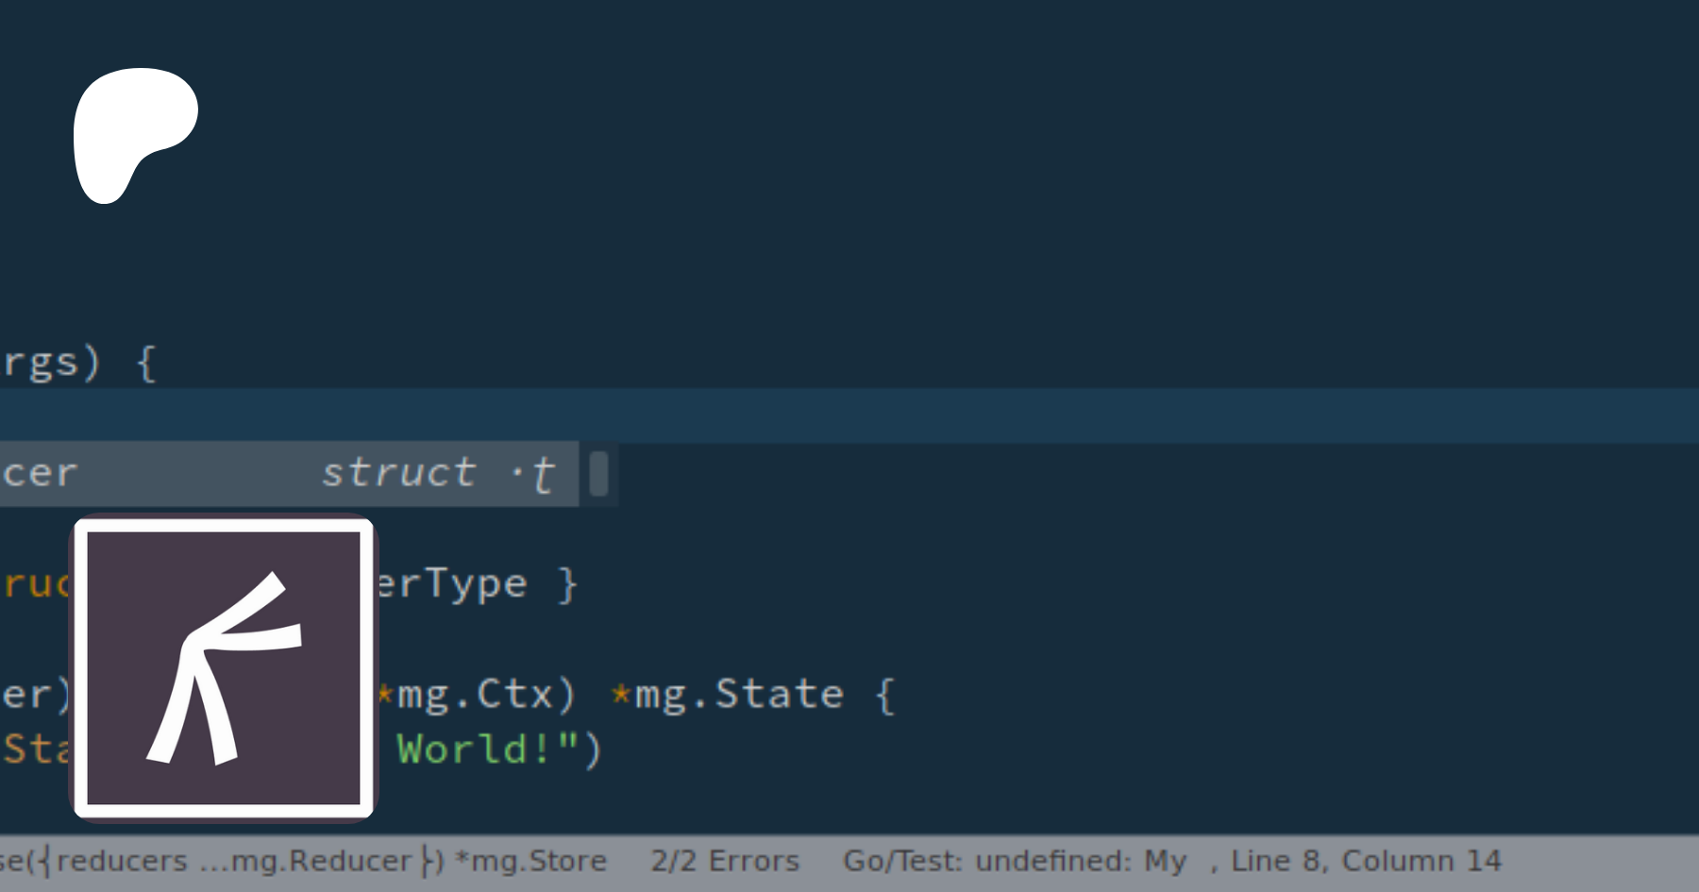Click the white Patreon logo

[132, 132]
